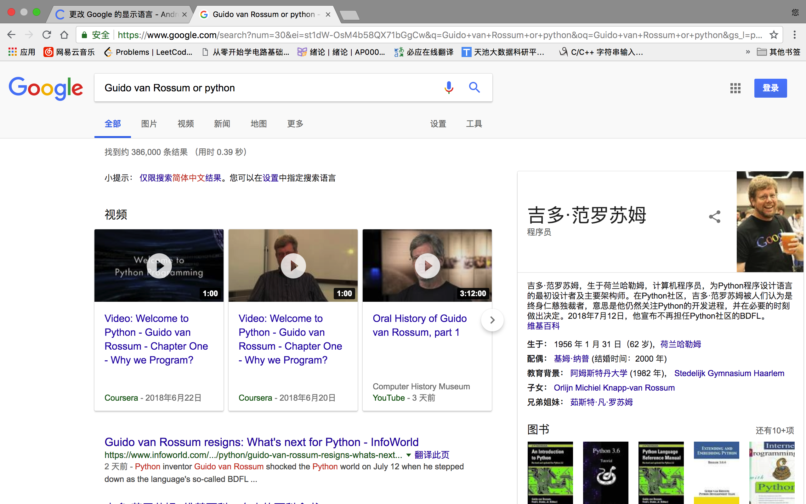
Task: Bookmark this page with the star icon
Action: click(x=774, y=35)
